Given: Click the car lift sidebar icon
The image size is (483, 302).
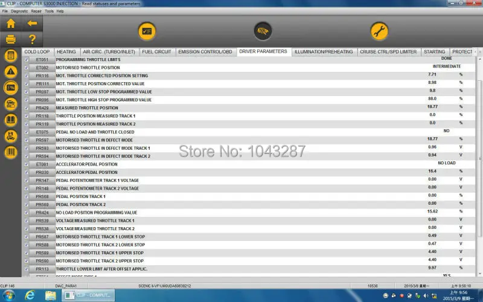Looking at the screenshot, I should 11,137.
